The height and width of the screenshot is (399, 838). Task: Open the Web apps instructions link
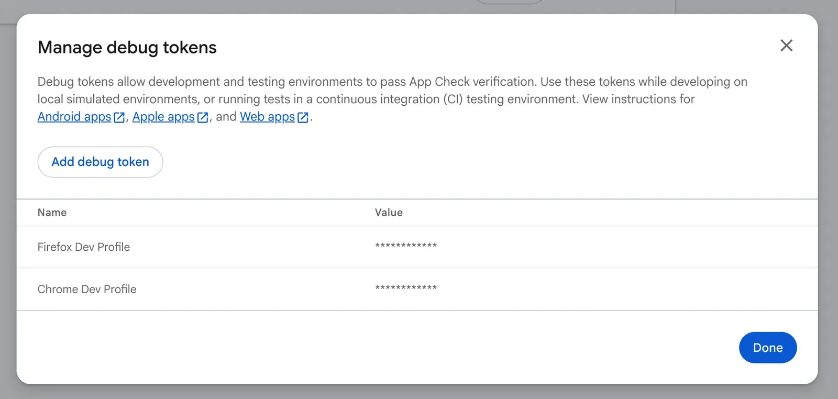click(274, 117)
